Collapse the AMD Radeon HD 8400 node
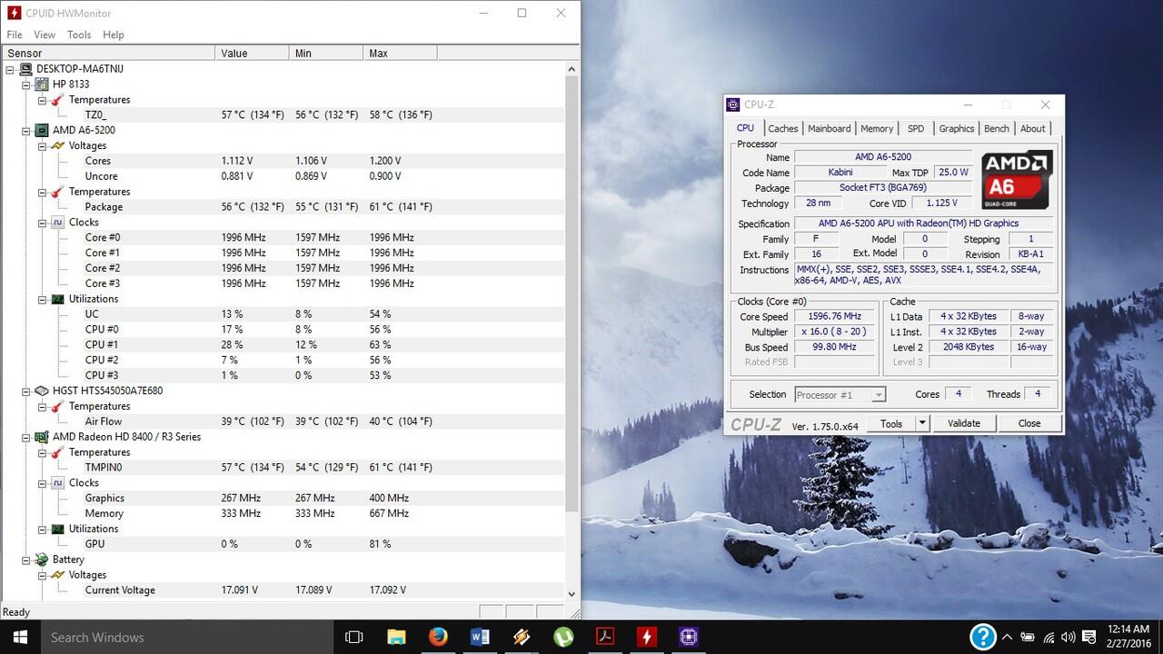This screenshot has height=654, width=1163. [x=26, y=437]
